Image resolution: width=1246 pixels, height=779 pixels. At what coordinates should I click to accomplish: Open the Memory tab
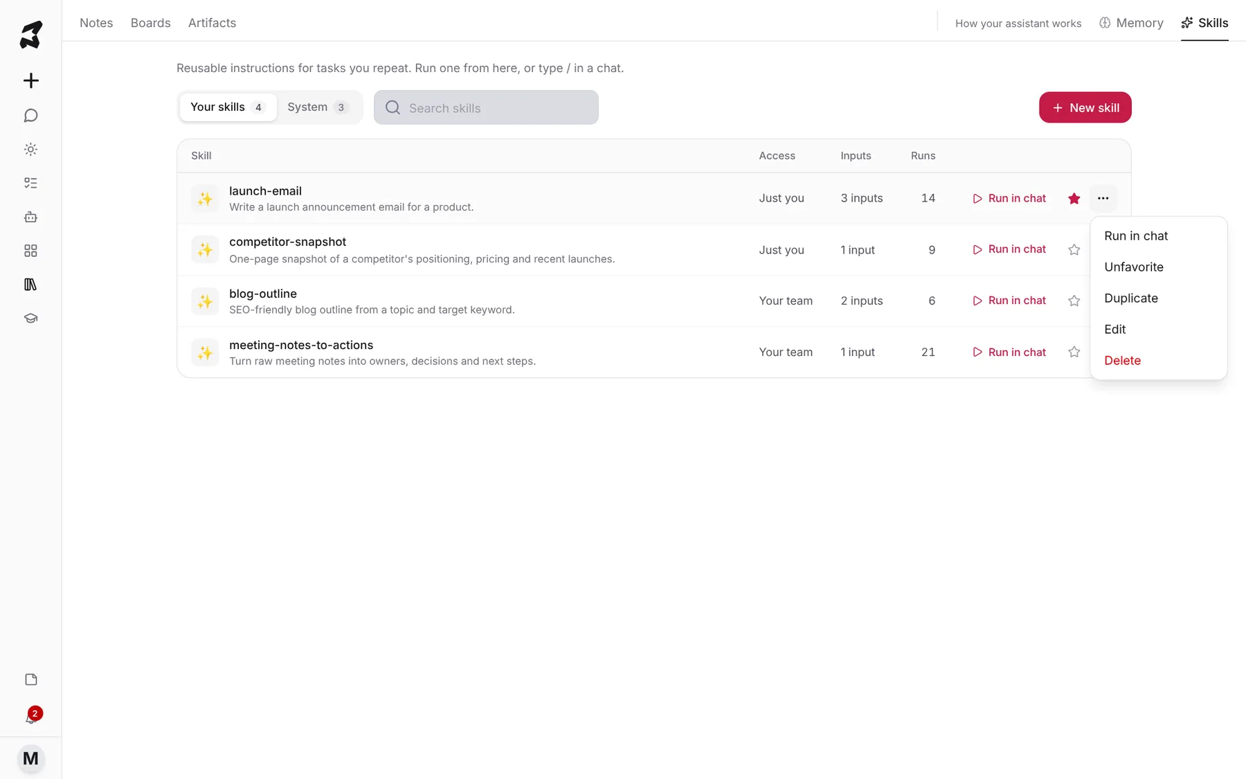[1131, 23]
